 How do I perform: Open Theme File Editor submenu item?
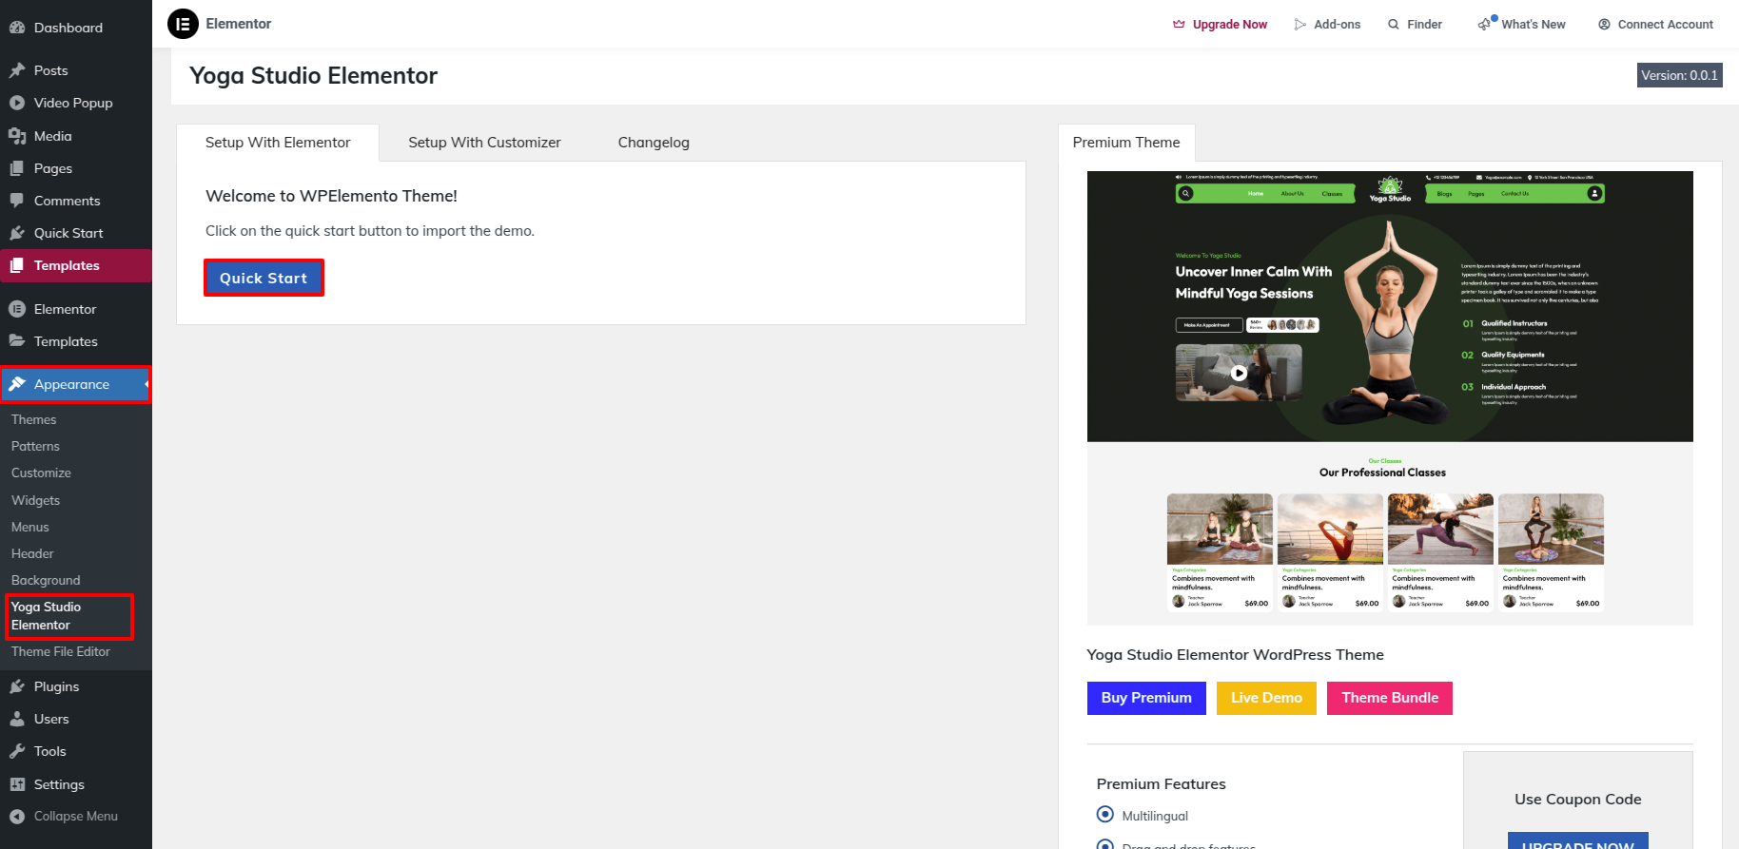pyautogui.click(x=61, y=651)
